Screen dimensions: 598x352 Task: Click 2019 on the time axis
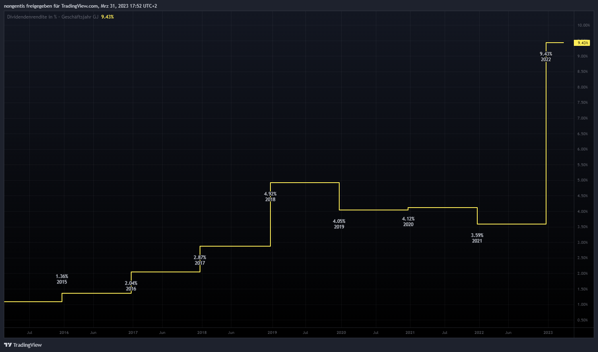click(272, 333)
